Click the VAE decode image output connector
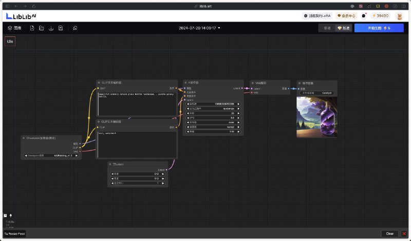Image resolution: width=411 pixels, height=241 pixels. coord(289,88)
